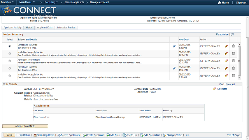Click the notes grid scrollbar up arrow
The height and width of the screenshot is (140, 249).
coord(239,45)
